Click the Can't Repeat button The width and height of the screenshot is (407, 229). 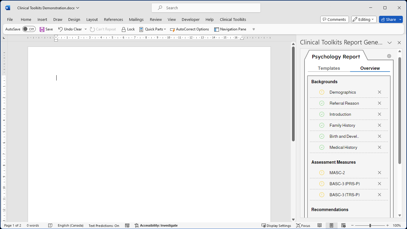103,29
